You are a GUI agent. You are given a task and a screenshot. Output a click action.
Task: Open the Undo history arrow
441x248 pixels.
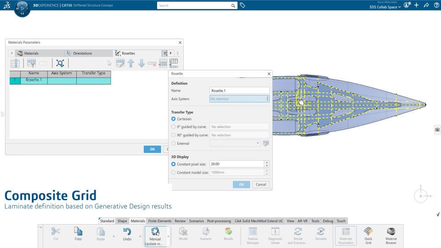coord(140,236)
